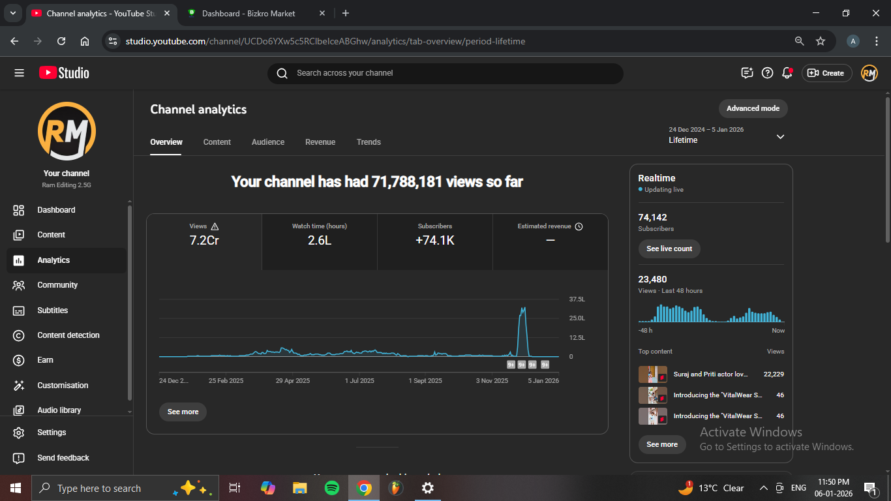Click the notifications bell icon
This screenshot has width=891, height=501.
787,73
